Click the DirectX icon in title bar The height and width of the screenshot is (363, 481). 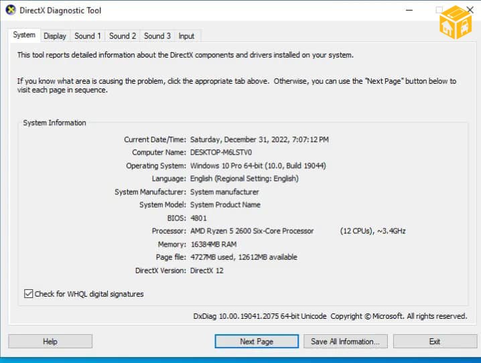(x=11, y=11)
